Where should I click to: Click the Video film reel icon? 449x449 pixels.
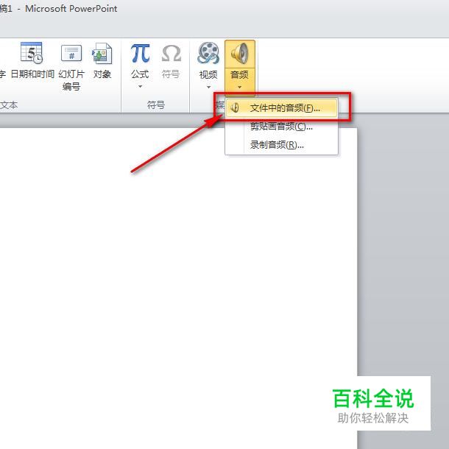click(x=208, y=53)
